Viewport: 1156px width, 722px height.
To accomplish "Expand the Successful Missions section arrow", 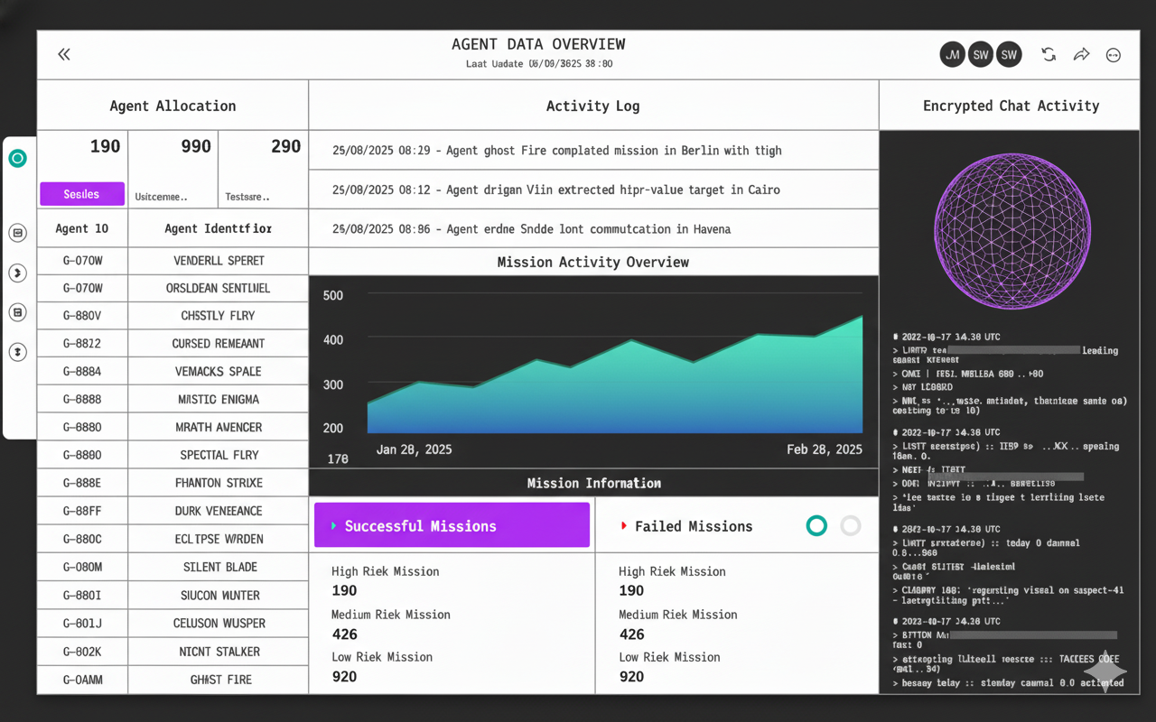I will coord(334,526).
